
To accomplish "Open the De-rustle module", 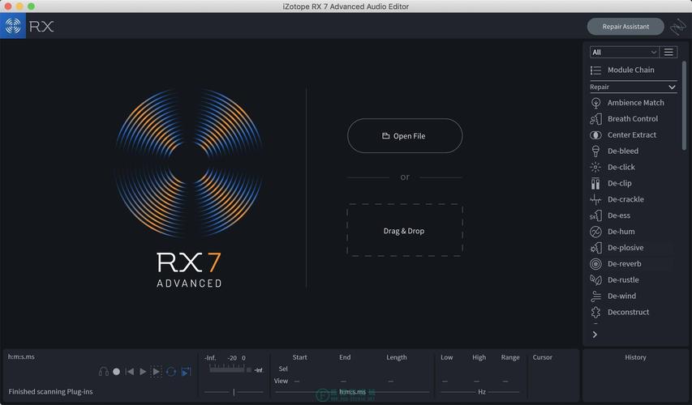I will (614, 279).
